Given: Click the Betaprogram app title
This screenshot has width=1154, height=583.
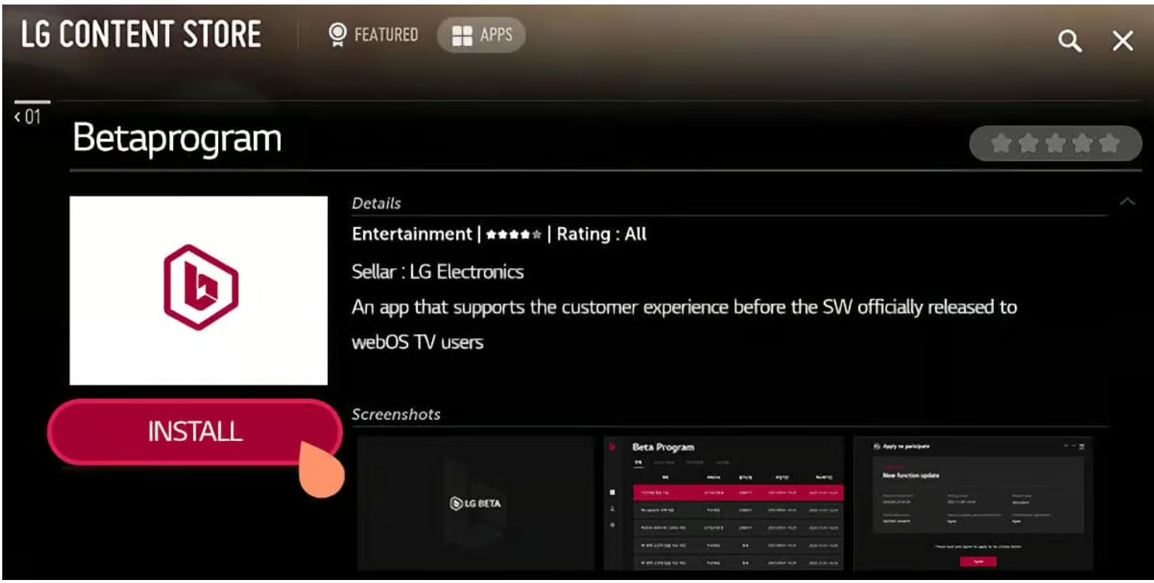Looking at the screenshot, I should [177, 139].
